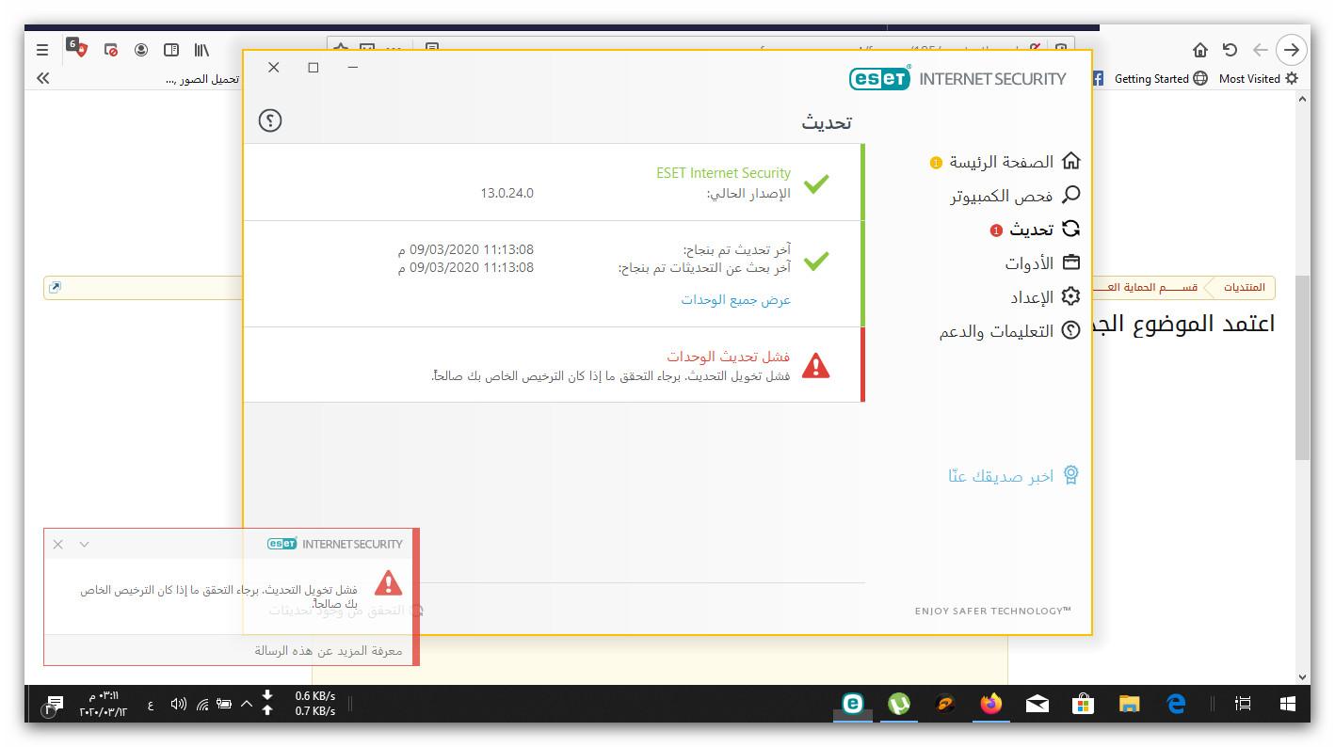Click the yellow notification badge next to الصفحة الرئيسة
The width and height of the screenshot is (1335, 747).
(x=936, y=163)
